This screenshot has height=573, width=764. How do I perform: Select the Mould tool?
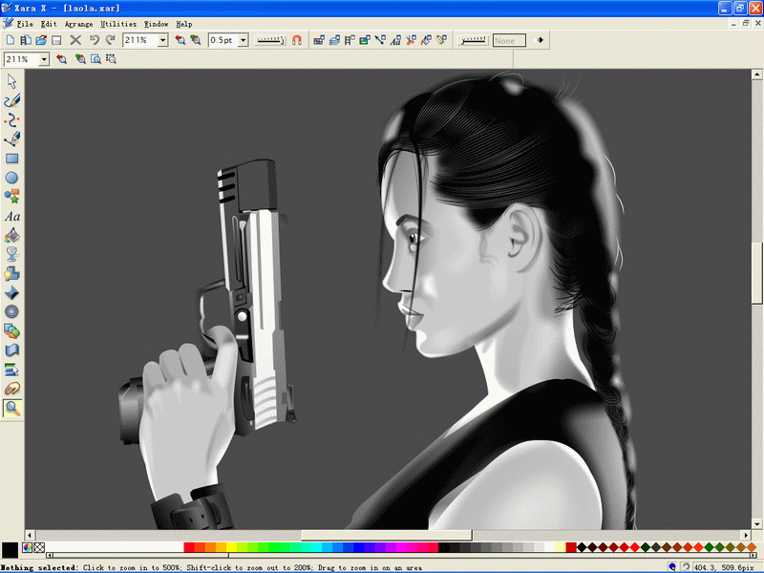tap(11, 350)
